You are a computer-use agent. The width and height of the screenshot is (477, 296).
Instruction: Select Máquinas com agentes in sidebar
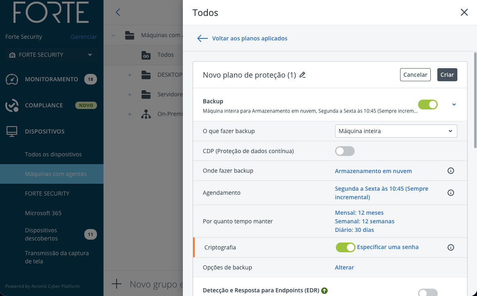coord(52,174)
